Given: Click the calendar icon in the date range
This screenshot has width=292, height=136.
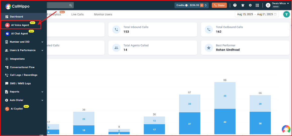Looking at the screenshot, I should (275, 14).
